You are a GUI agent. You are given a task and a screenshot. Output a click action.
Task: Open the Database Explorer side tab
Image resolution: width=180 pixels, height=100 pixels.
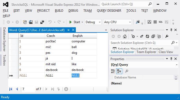coord(4,39)
